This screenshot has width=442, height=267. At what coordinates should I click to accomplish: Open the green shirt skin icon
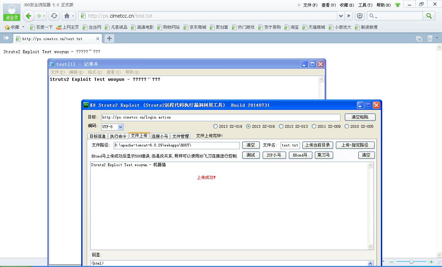point(397,5)
